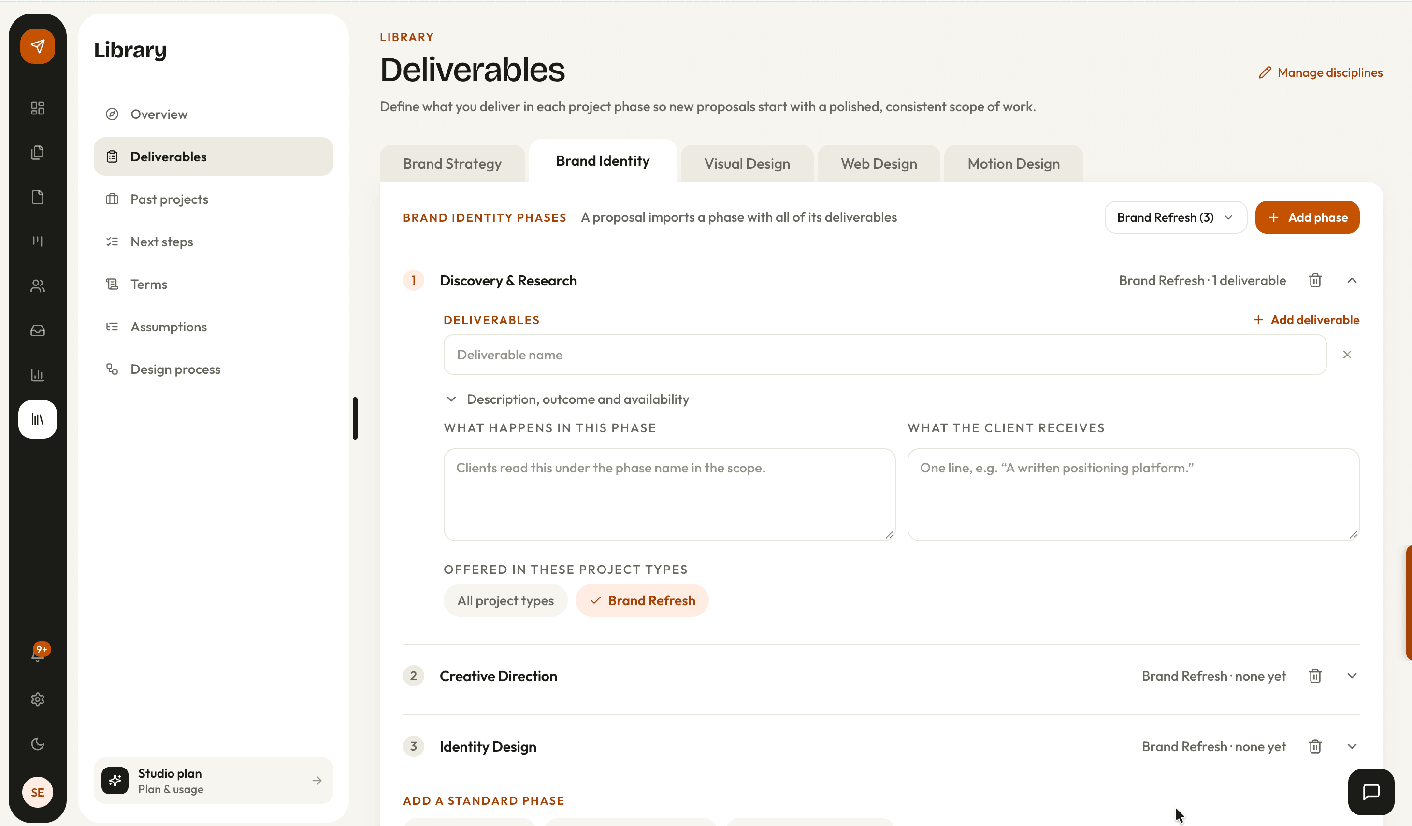Open the SE user avatar
This screenshot has height=826, width=1412.
point(38,792)
